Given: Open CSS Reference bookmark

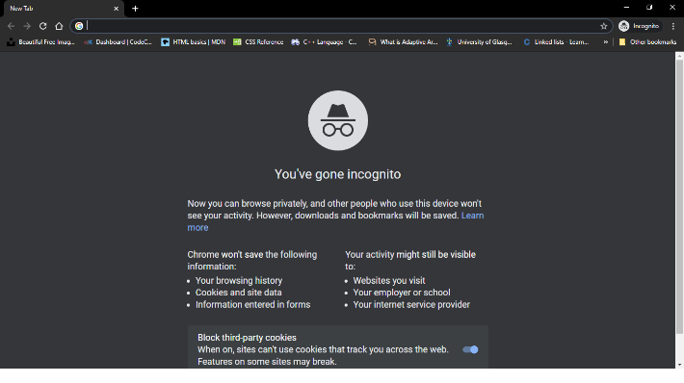Looking at the screenshot, I should (x=258, y=41).
